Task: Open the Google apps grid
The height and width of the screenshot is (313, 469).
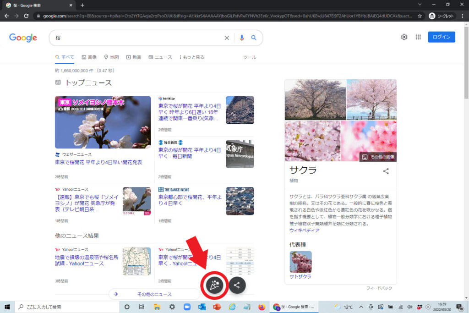Action: pyautogui.click(x=418, y=37)
